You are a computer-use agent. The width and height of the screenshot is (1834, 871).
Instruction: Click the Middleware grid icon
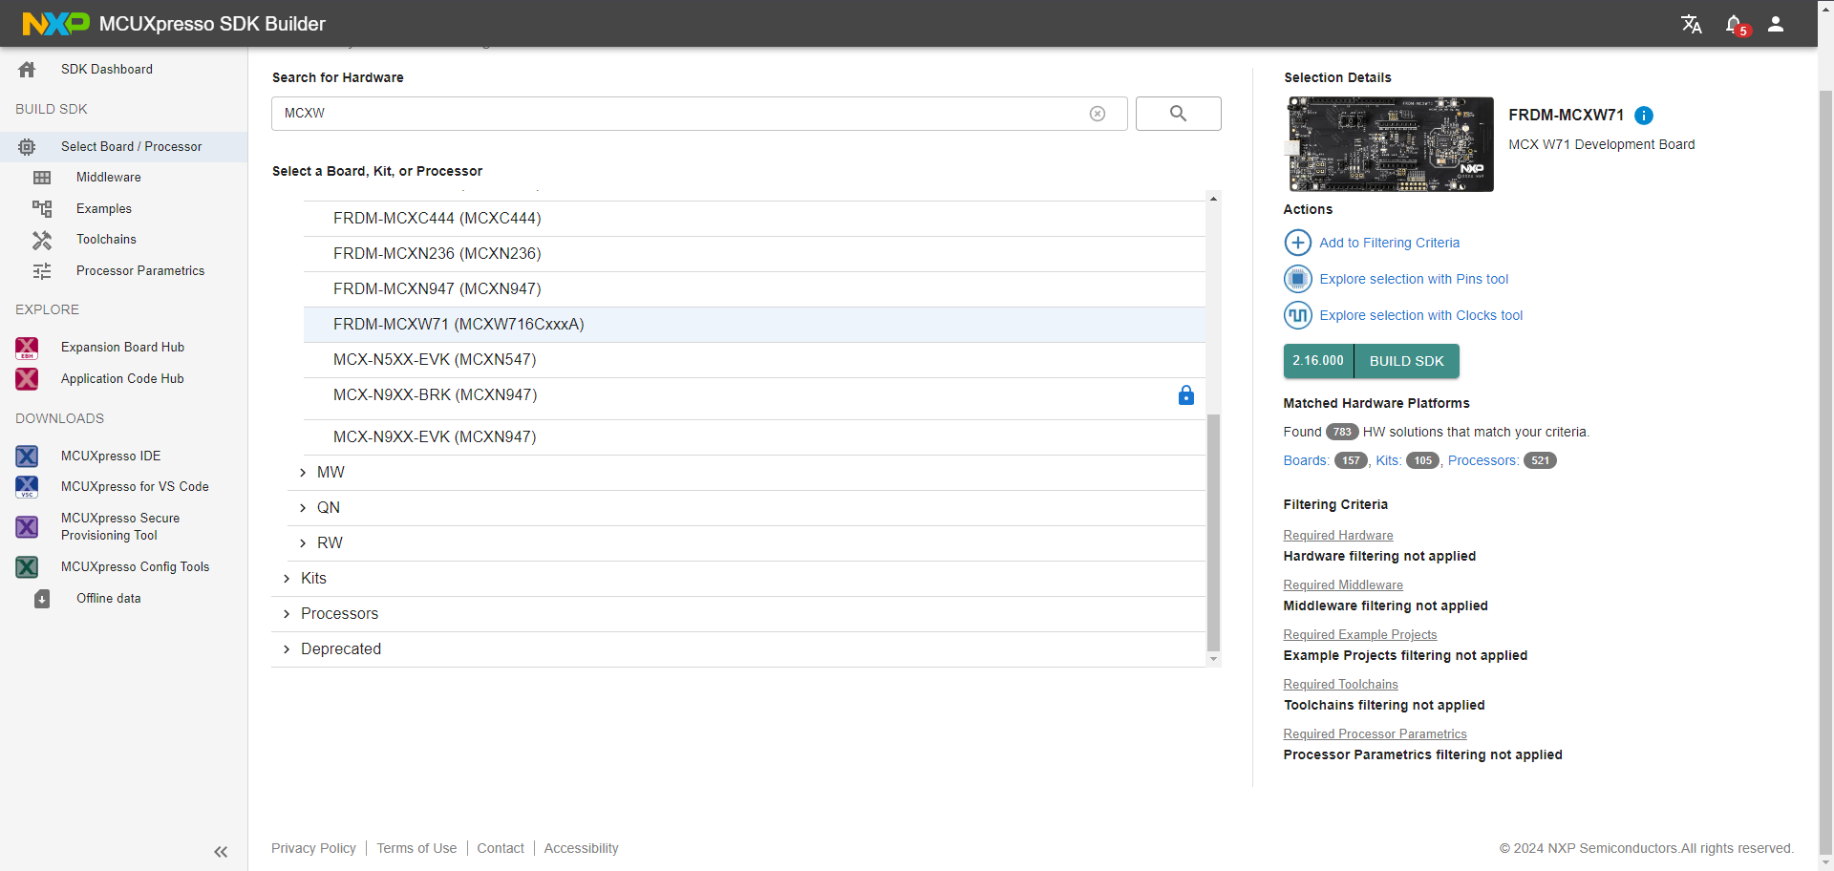[42, 178]
